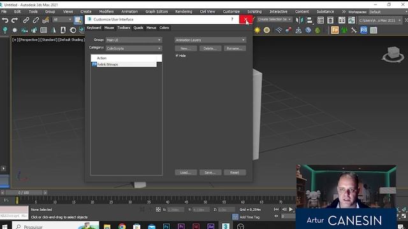Screen dimensions: 408x229
Task: Click the New... toolbar button
Action: click(x=186, y=48)
